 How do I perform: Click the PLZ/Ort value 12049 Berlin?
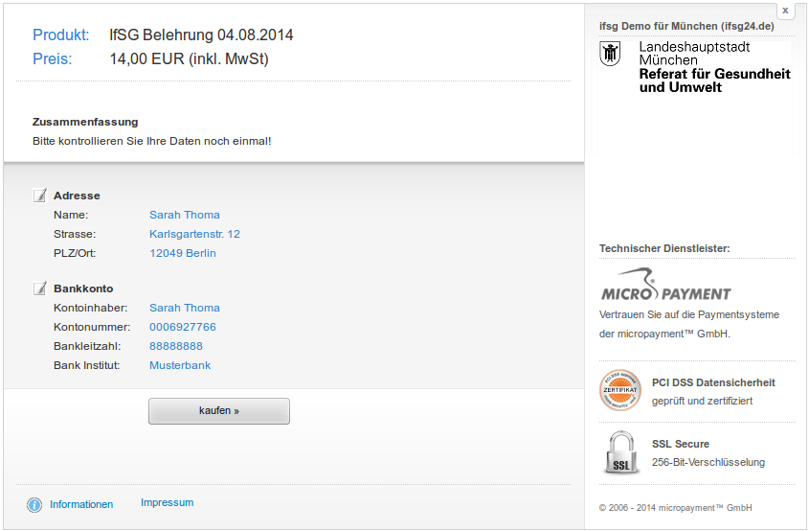coord(182,253)
